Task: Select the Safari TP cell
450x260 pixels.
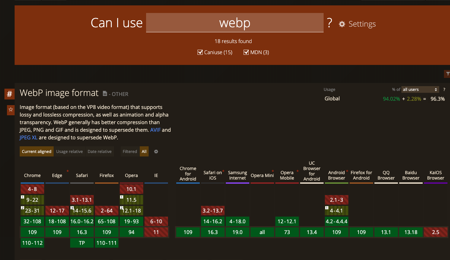Action: tap(82, 243)
